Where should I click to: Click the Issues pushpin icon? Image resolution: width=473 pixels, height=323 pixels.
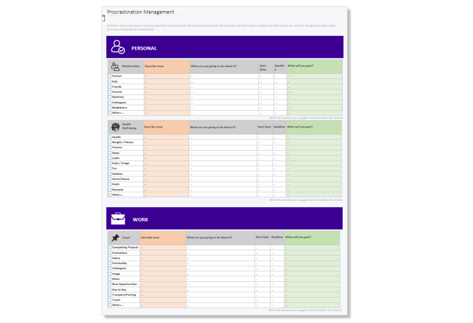point(115,238)
